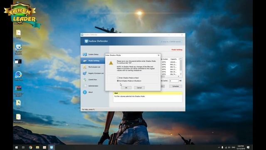This screenshot has width=266, height=150.
Task: Click the volume speaker tray icon
Action: click(229, 147)
